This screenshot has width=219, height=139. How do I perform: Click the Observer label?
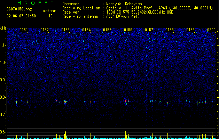71,4
